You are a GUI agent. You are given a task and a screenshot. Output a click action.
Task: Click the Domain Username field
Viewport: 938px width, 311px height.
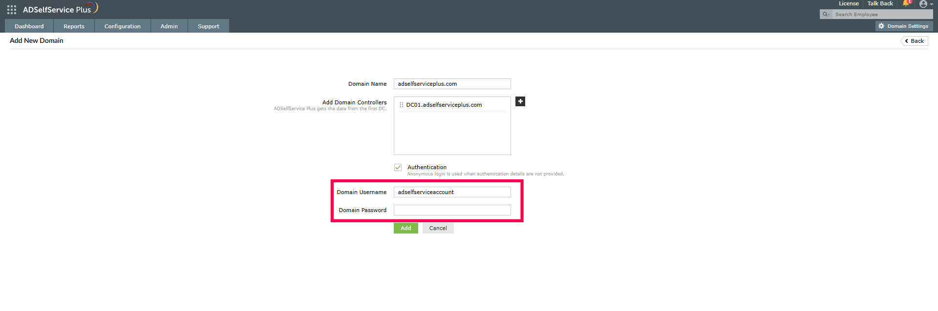452,192
